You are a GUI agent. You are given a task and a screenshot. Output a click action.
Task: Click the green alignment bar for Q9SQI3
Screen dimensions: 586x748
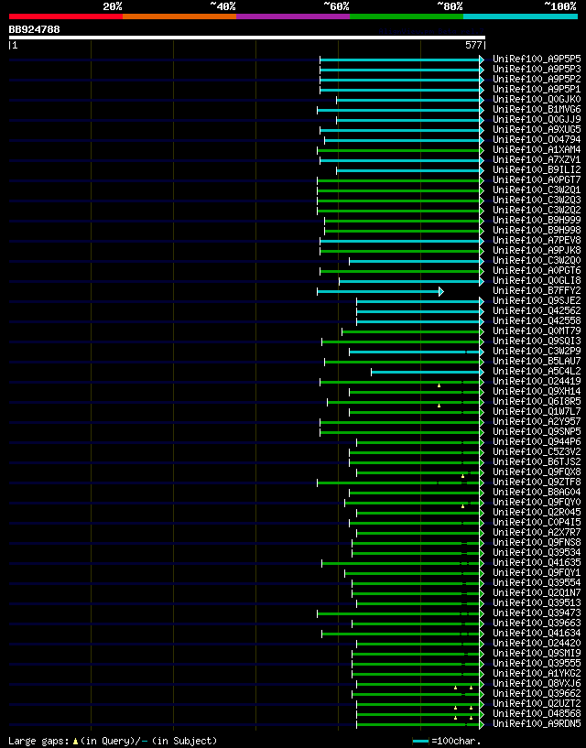click(x=401, y=341)
